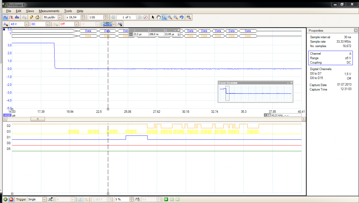Open the Tools menu

click(x=68, y=11)
